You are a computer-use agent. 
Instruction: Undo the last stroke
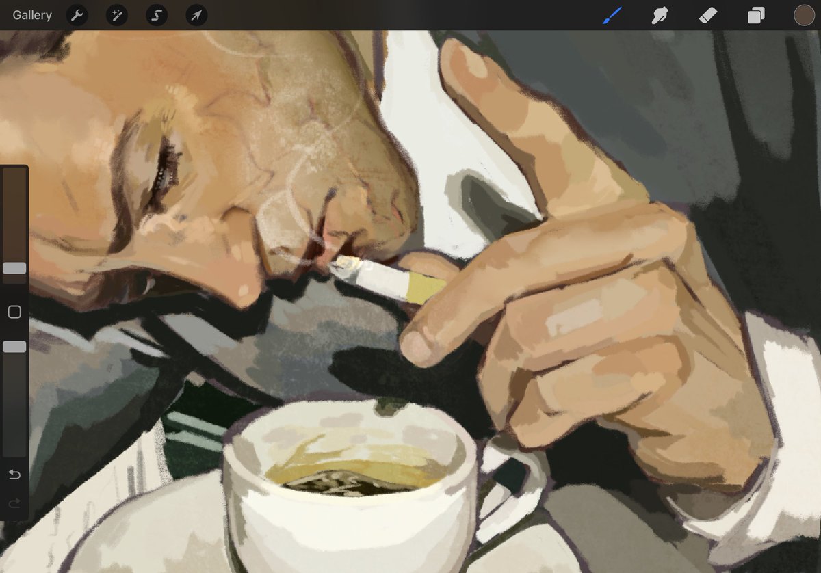pyautogui.click(x=14, y=475)
